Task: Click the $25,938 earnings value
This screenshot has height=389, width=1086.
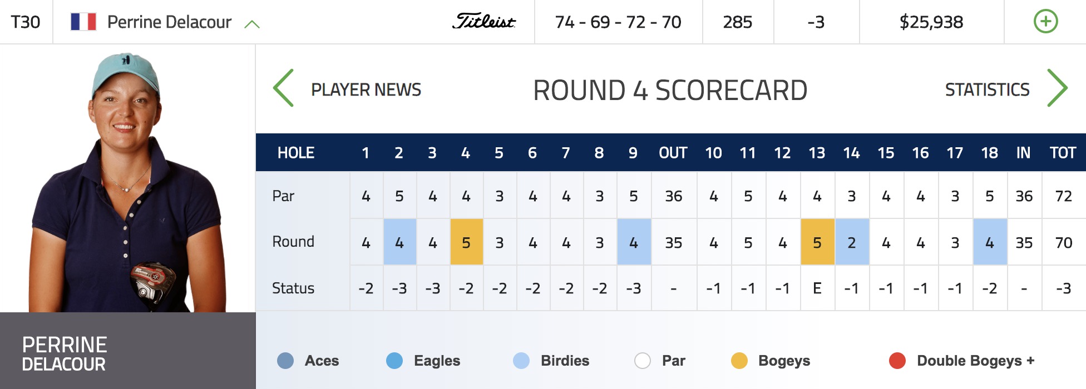Action: point(931,22)
